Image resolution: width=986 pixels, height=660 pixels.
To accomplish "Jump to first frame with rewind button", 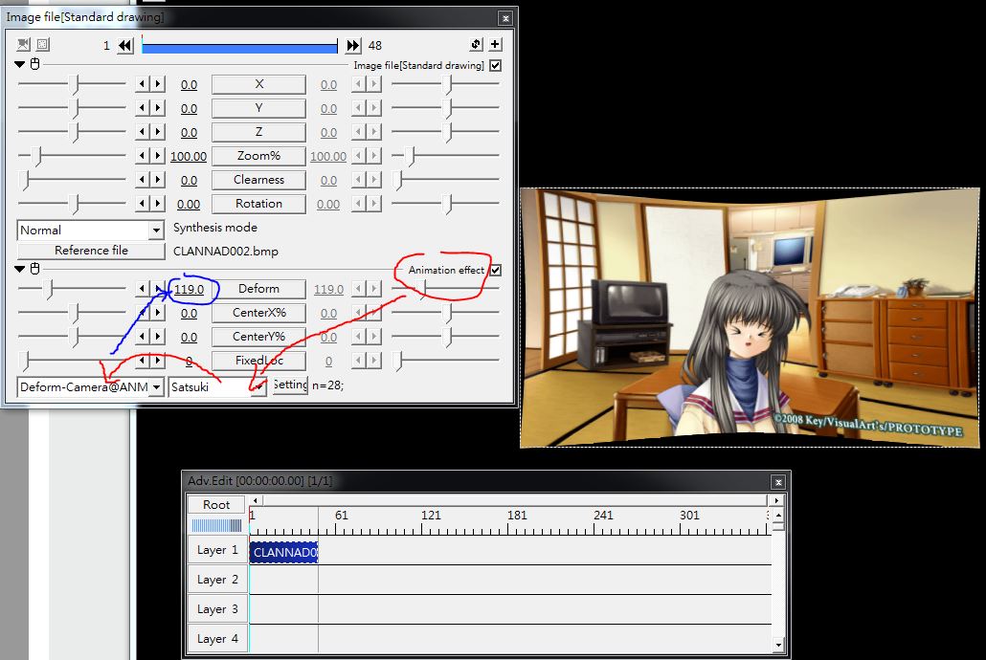I will 125,45.
